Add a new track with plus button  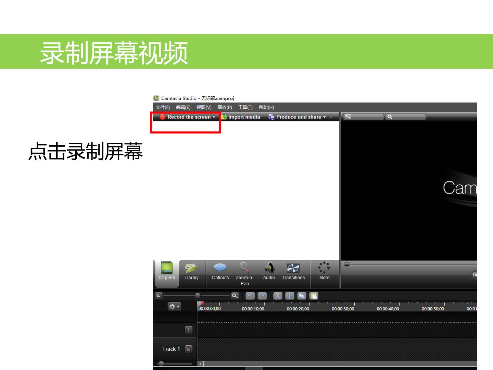coord(189,330)
